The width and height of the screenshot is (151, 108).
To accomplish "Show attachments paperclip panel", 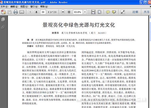I will tap(3, 27).
